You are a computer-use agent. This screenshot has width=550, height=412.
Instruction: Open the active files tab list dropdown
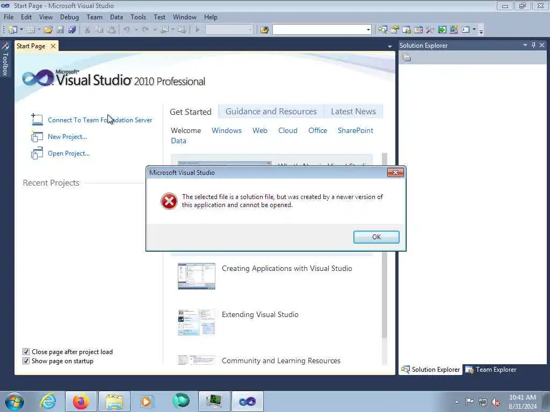[x=390, y=46]
